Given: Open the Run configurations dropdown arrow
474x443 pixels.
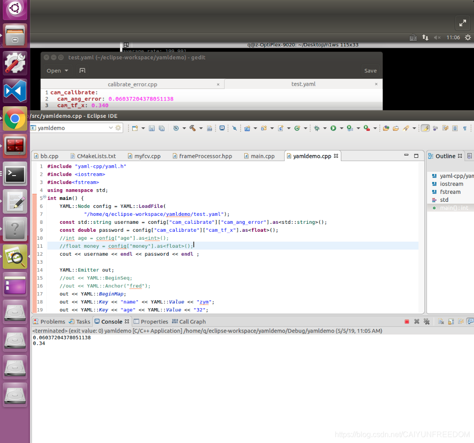Looking at the screenshot, I should coord(341,128).
